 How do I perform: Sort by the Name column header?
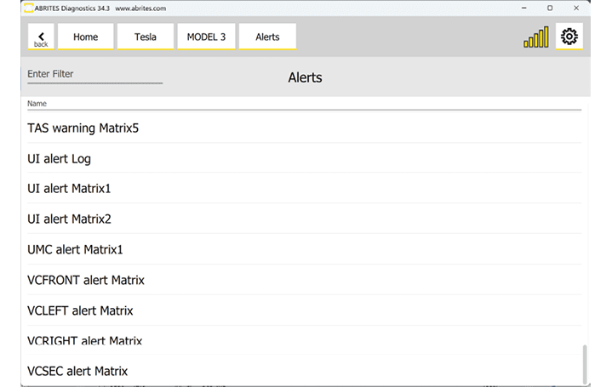point(37,104)
